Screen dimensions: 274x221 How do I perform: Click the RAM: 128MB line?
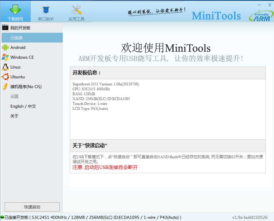(84, 94)
